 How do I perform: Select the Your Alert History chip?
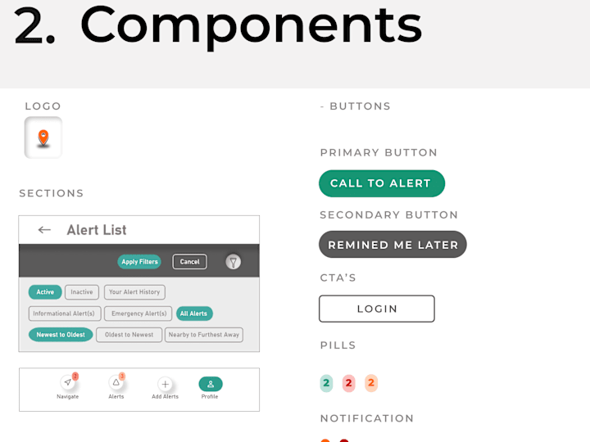(x=134, y=292)
